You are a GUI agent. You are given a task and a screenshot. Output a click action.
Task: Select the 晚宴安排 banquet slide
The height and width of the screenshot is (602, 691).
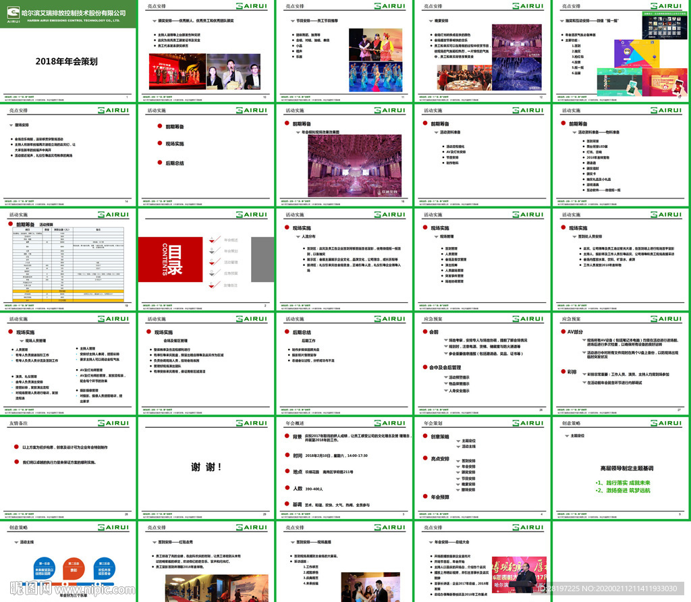coord(482,51)
